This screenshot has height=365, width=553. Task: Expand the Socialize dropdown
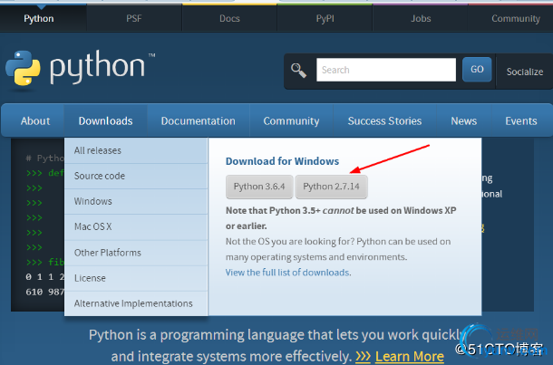pos(525,71)
